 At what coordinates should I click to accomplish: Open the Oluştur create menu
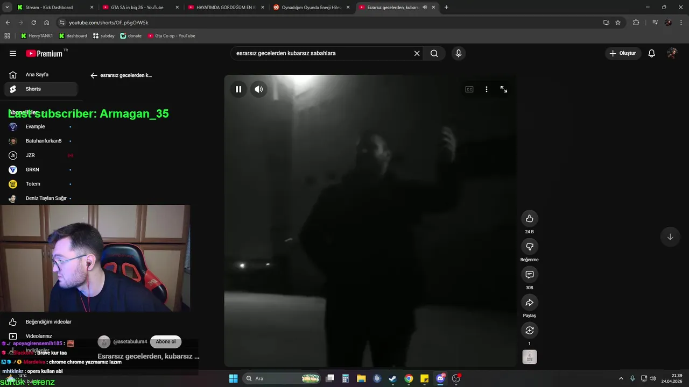pyautogui.click(x=623, y=53)
